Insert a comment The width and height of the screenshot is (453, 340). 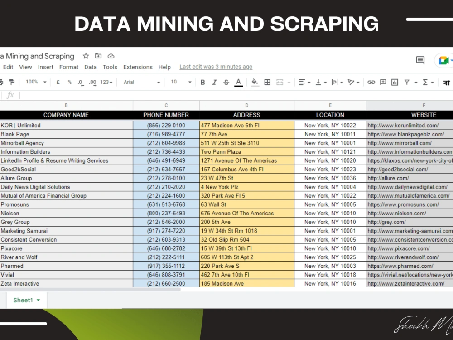tap(383, 82)
